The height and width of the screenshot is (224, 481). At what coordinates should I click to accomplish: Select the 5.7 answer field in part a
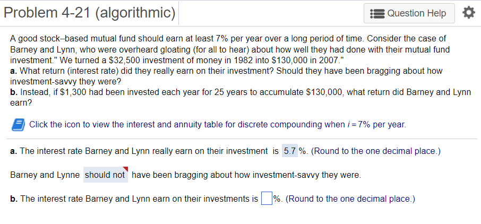point(290,151)
